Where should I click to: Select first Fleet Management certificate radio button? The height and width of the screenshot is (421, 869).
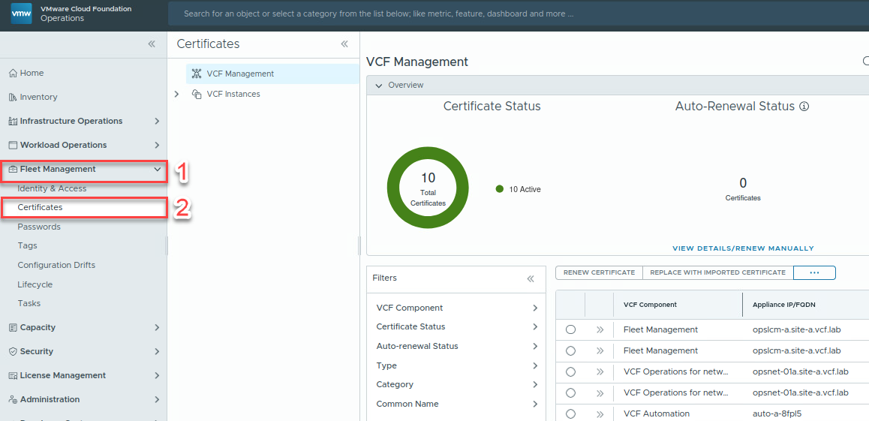pyautogui.click(x=571, y=329)
